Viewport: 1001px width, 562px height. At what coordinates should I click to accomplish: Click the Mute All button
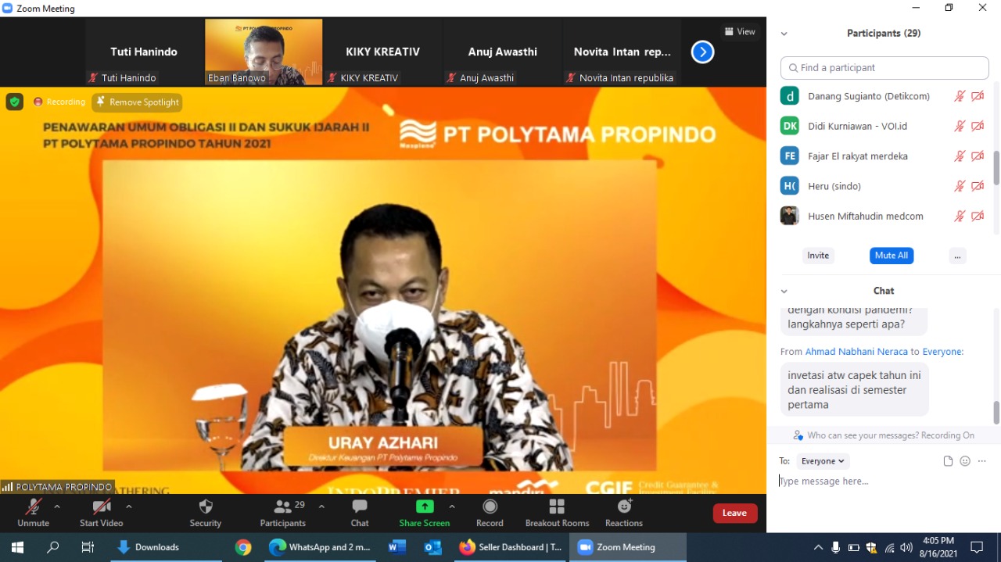pyautogui.click(x=891, y=256)
